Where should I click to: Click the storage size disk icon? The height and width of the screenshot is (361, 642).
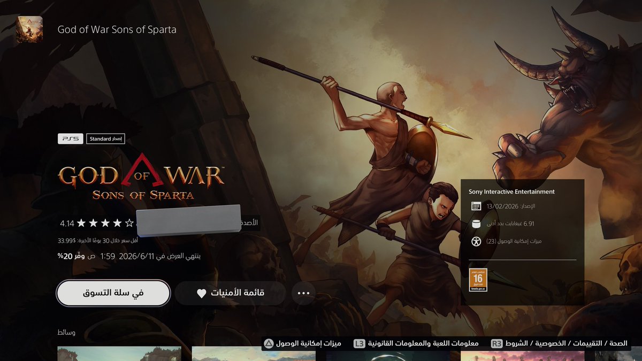(x=476, y=224)
